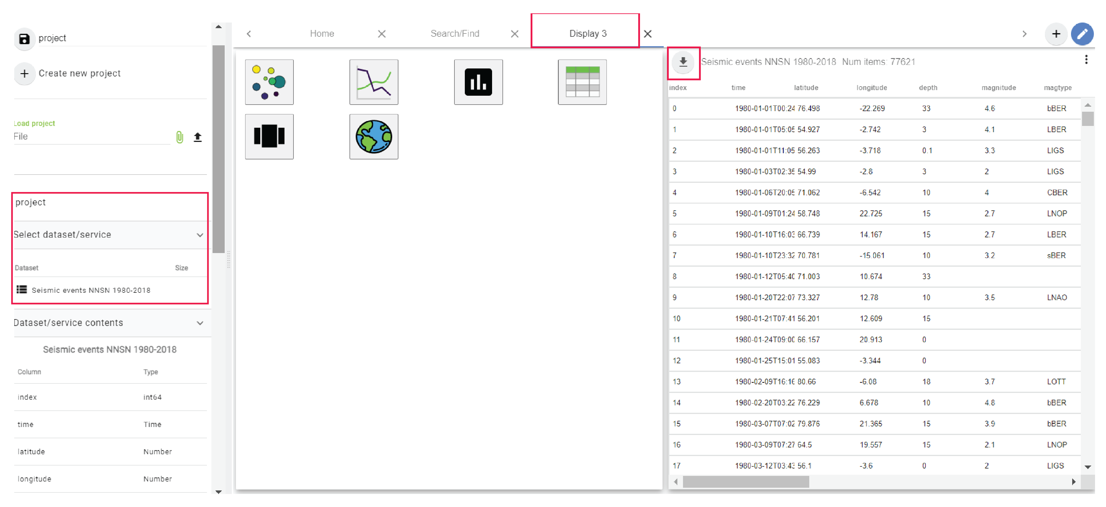Viewport: 1106px width, 507px height.
Task: Select the line chart visualization icon
Action: 374,82
